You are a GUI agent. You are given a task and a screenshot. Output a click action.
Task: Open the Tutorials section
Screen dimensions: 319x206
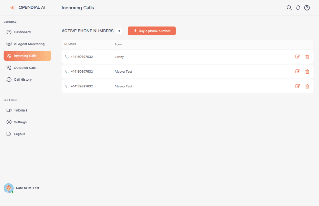pos(20,110)
